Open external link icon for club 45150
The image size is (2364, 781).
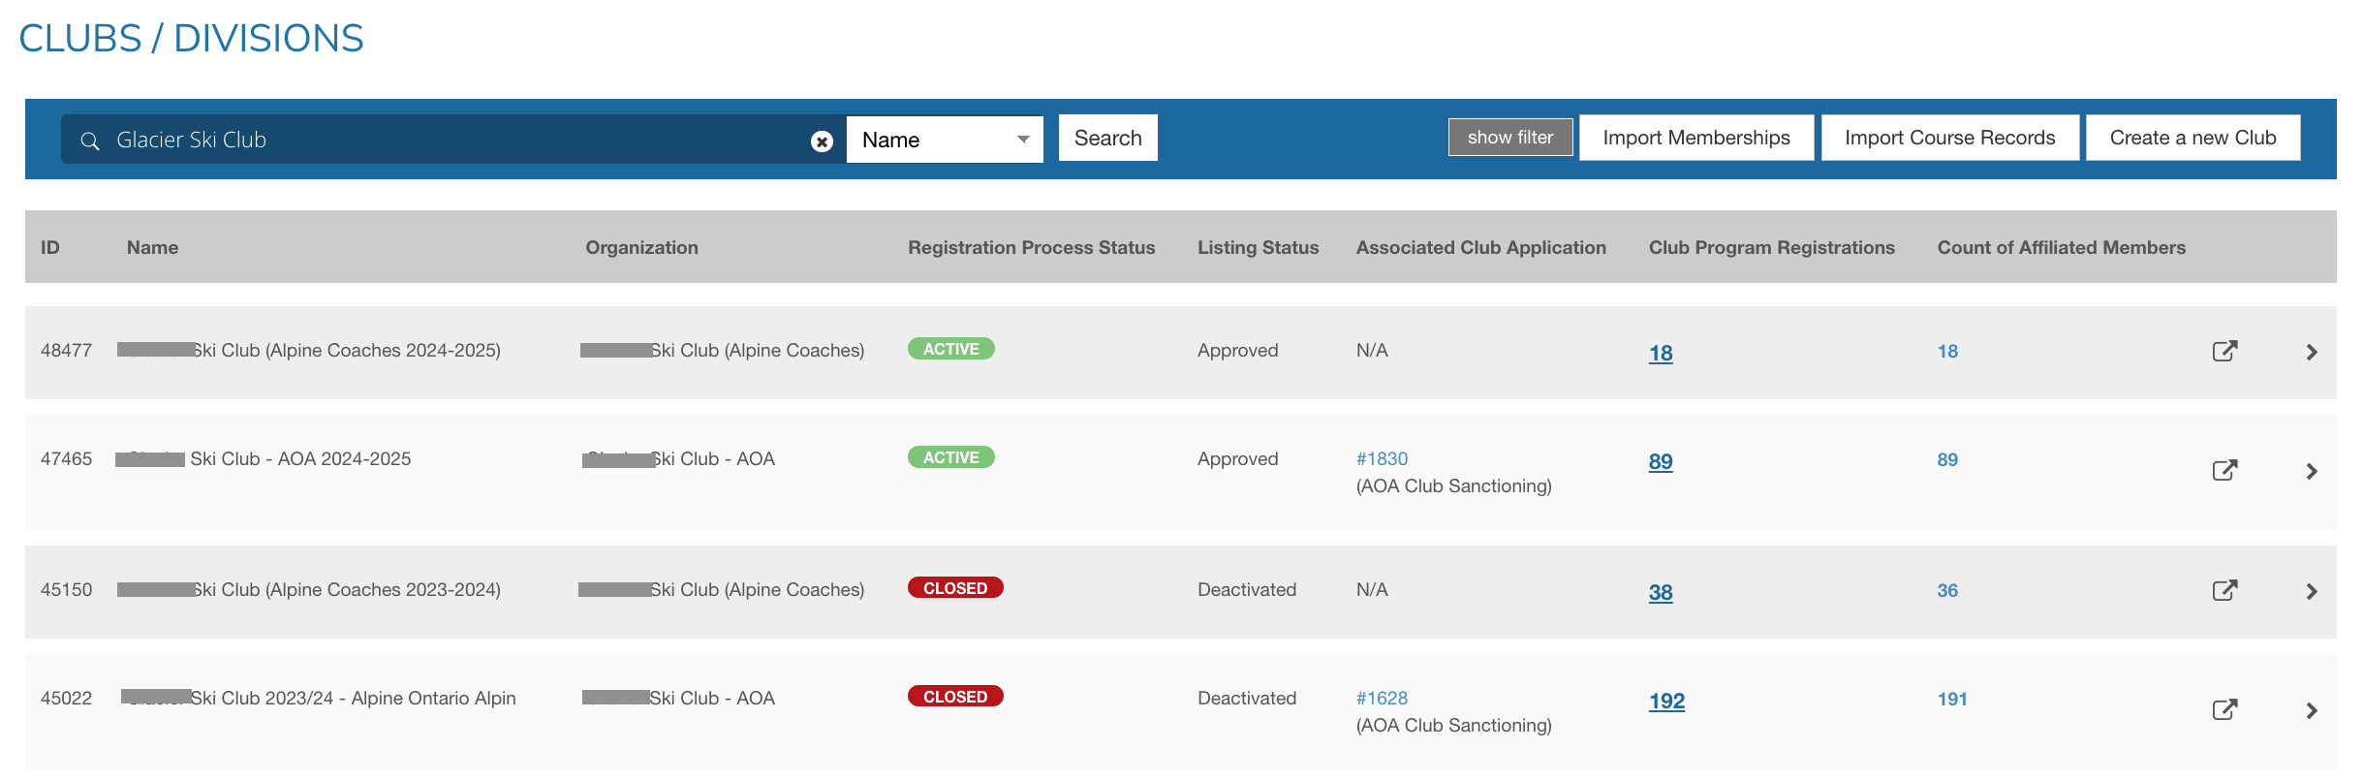pyautogui.click(x=2224, y=590)
